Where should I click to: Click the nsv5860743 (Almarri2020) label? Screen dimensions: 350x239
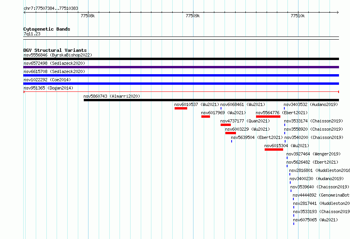112,96
